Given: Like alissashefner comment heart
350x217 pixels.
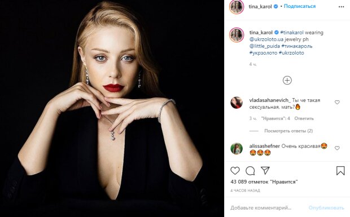Looking at the screenshot, I should pyautogui.click(x=337, y=148).
